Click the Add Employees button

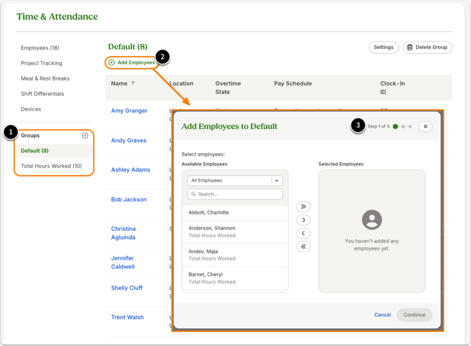click(x=132, y=62)
